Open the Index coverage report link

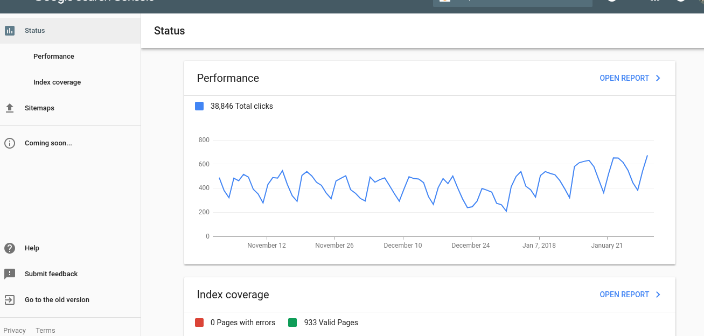pos(624,295)
